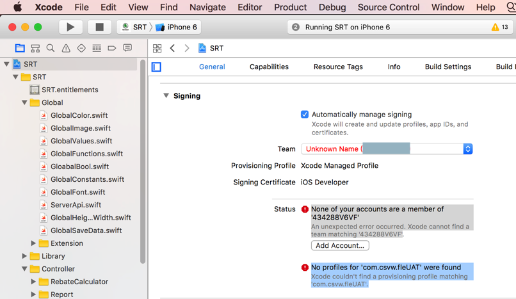This screenshot has width=516, height=299.
Task: Open the Find navigator magnifier icon
Action: coord(51,48)
